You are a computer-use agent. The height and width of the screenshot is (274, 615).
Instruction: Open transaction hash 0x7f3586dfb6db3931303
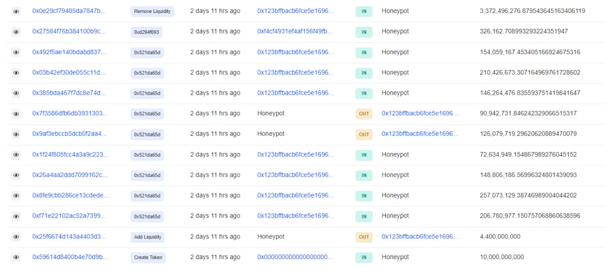(x=70, y=113)
